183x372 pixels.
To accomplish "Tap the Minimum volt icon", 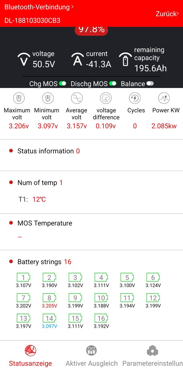I will (48, 99).
